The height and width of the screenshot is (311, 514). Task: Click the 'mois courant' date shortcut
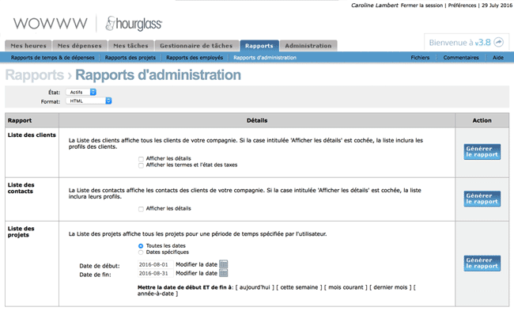[346, 287]
